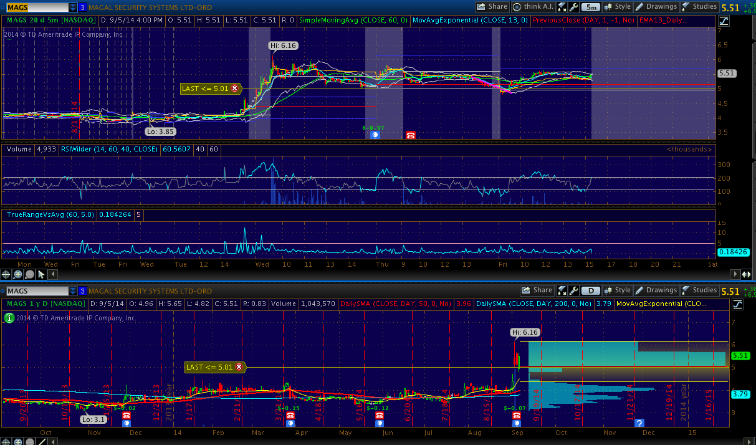This screenshot has height=445, width=756.
Task: Click the zoom out magnifier on upper chart
Action: pyautogui.click(x=30, y=274)
